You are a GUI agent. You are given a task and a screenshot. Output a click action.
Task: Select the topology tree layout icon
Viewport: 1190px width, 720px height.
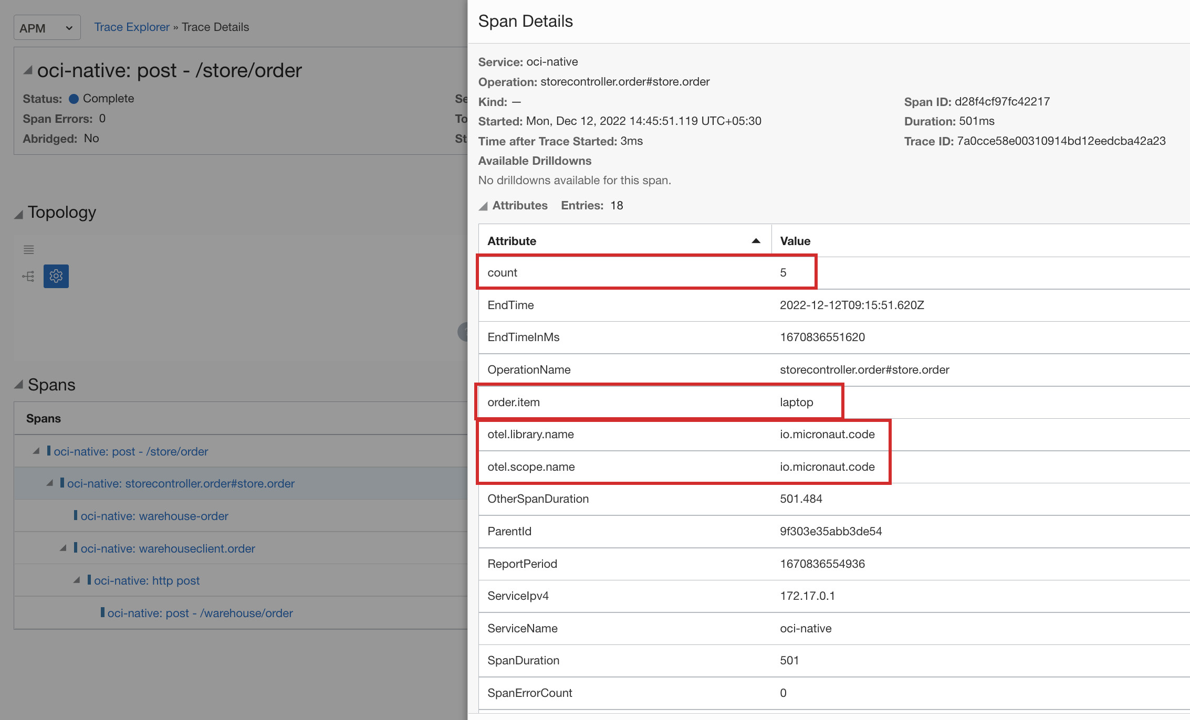28,277
